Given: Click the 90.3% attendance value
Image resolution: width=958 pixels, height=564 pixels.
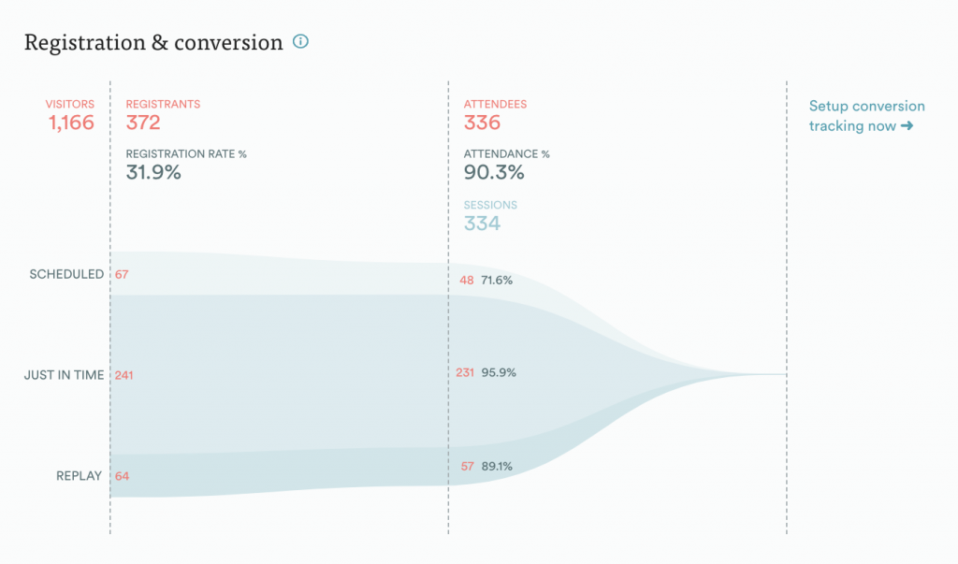Looking at the screenshot, I should click(494, 172).
